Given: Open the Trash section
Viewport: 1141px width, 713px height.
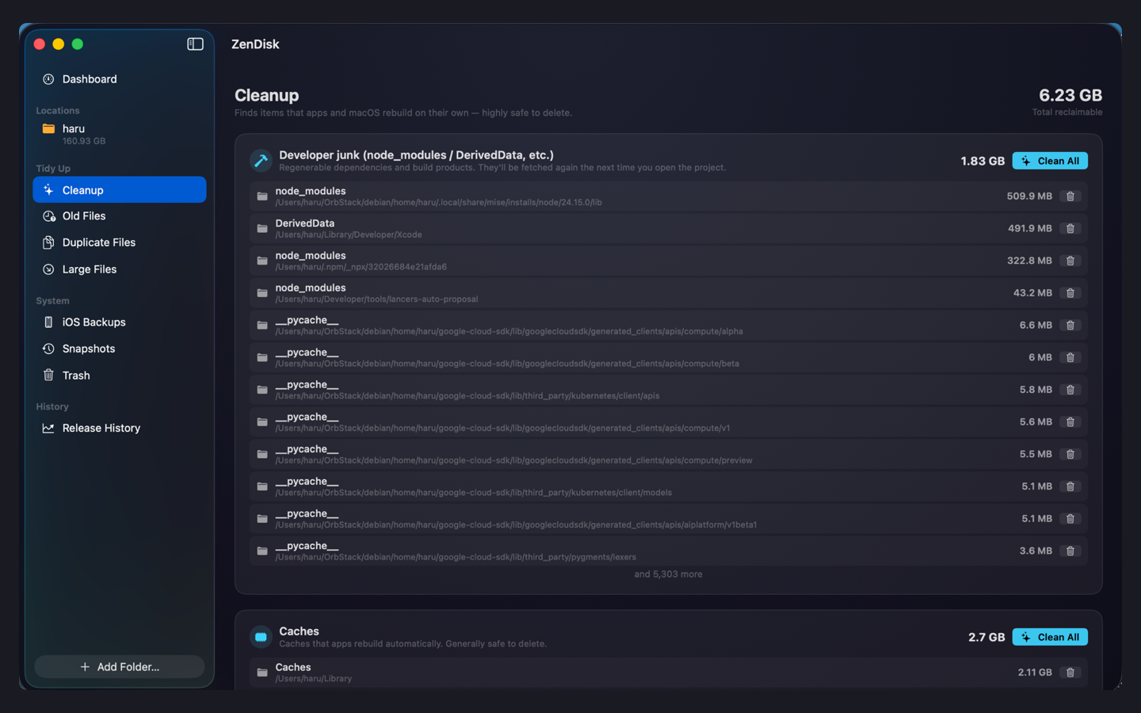Looking at the screenshot, I should tap(119, 376).
